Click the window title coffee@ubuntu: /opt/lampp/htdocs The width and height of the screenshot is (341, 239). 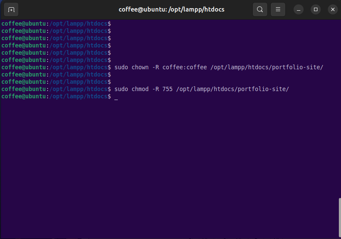click(x=171, y=9)
